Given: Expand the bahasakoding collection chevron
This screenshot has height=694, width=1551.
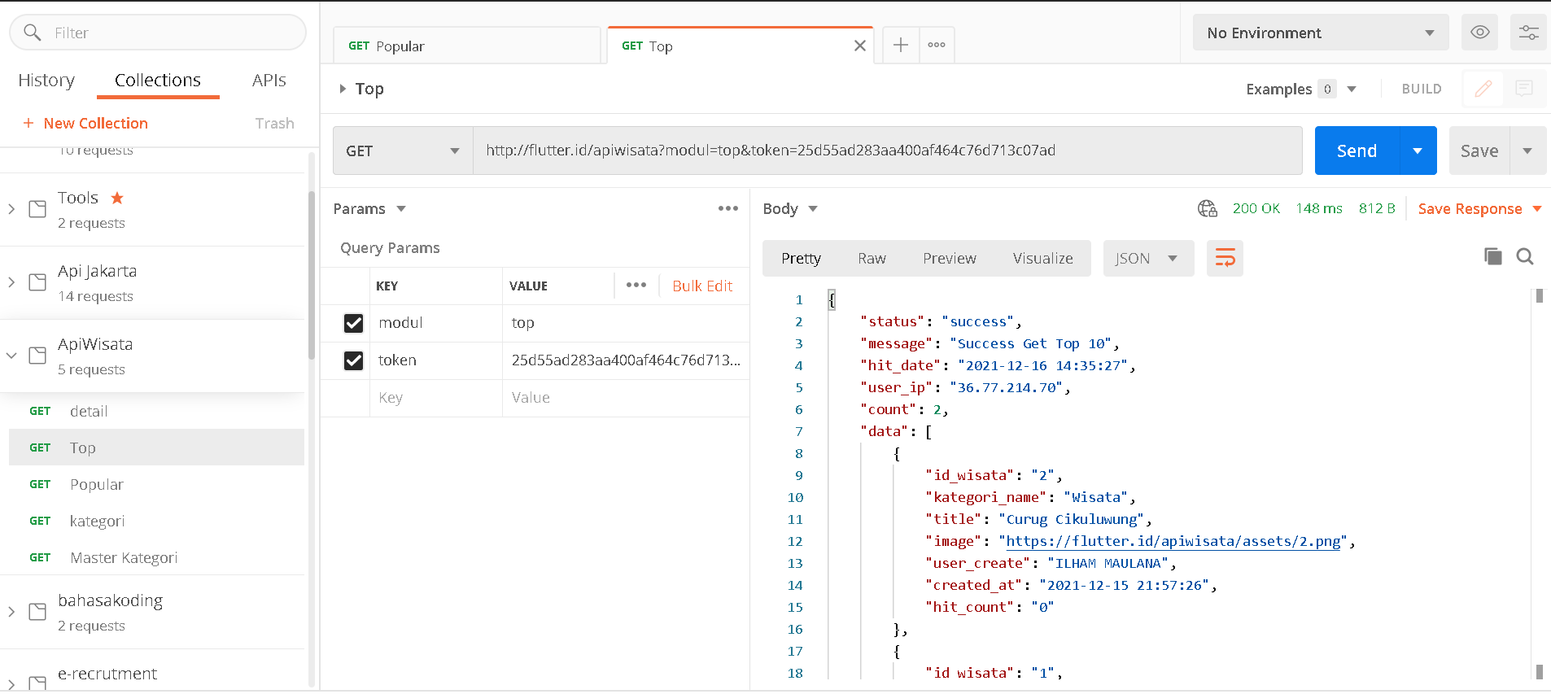Looking at the screenshot, I should point(11,612).
